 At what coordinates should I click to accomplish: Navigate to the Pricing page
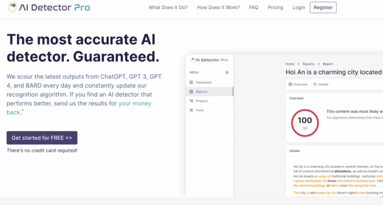click(275, 8)
